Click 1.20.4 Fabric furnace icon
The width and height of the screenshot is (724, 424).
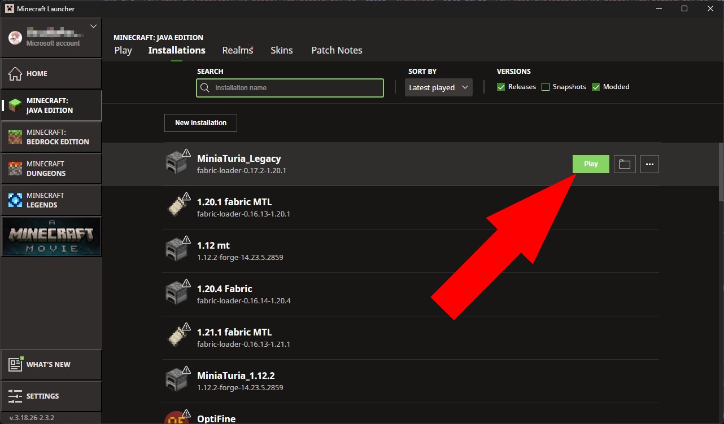176,293
